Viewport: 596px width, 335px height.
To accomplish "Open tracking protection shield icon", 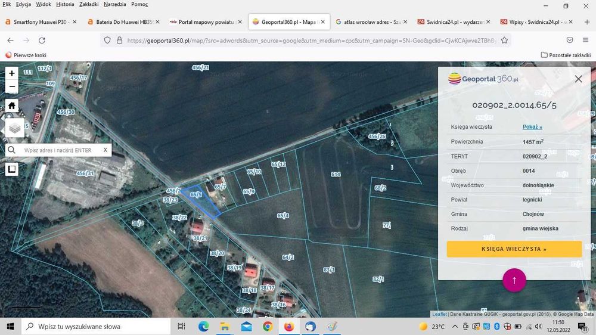I will (107, 41).
